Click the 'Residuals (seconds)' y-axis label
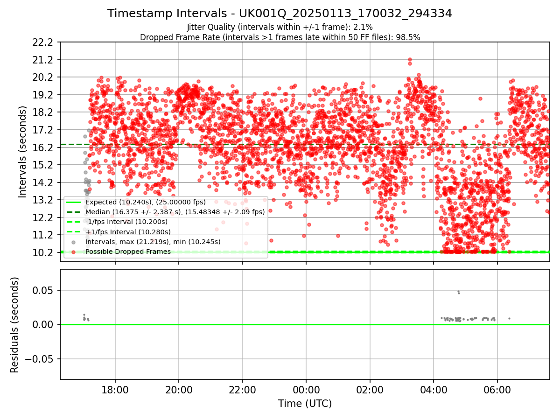 click(x=15, y=325)
